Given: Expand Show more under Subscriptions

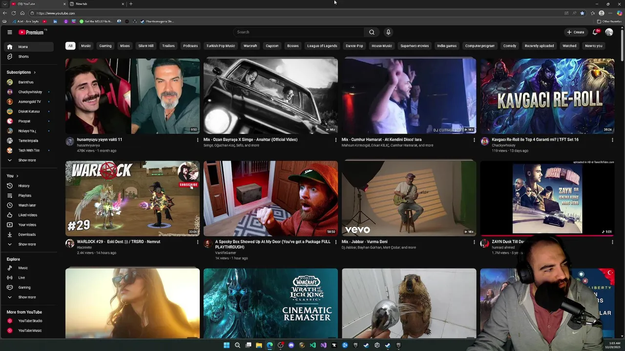Looking at the screenshot, I should pyautogui.click(x=27, y=160).
